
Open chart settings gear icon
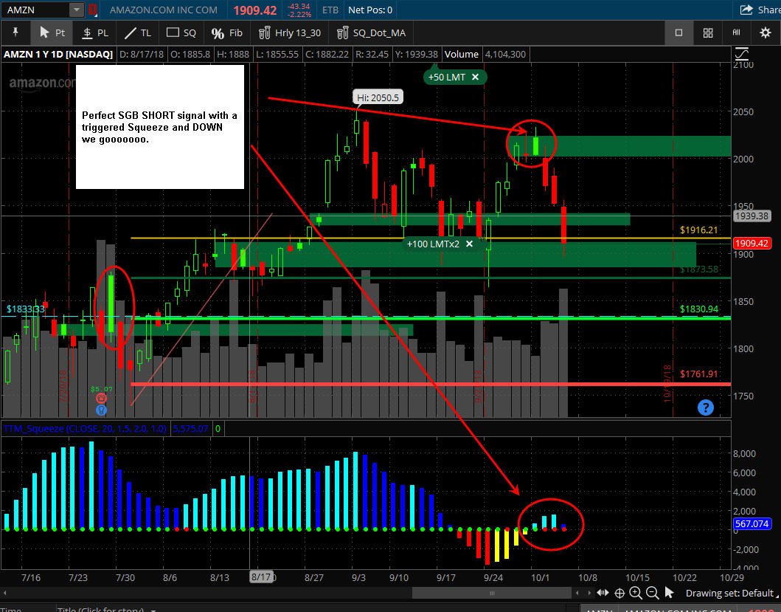(765, 33)
